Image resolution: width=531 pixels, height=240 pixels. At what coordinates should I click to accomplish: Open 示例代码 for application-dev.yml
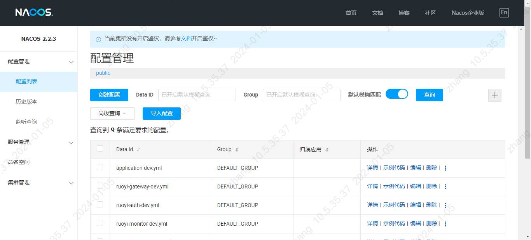394,168
